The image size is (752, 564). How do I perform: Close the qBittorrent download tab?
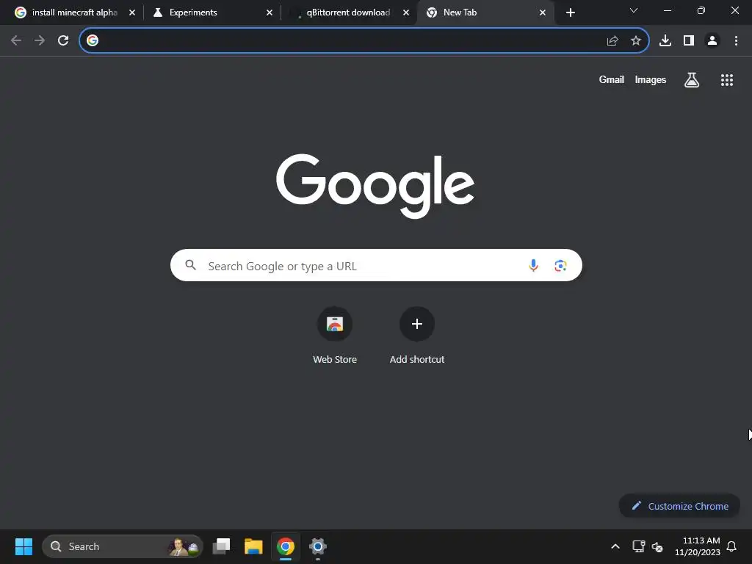click(406, 12)
